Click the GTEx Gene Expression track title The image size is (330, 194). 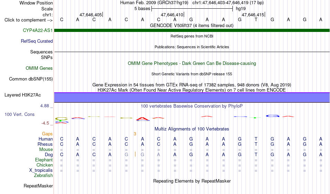click(192, 85)
